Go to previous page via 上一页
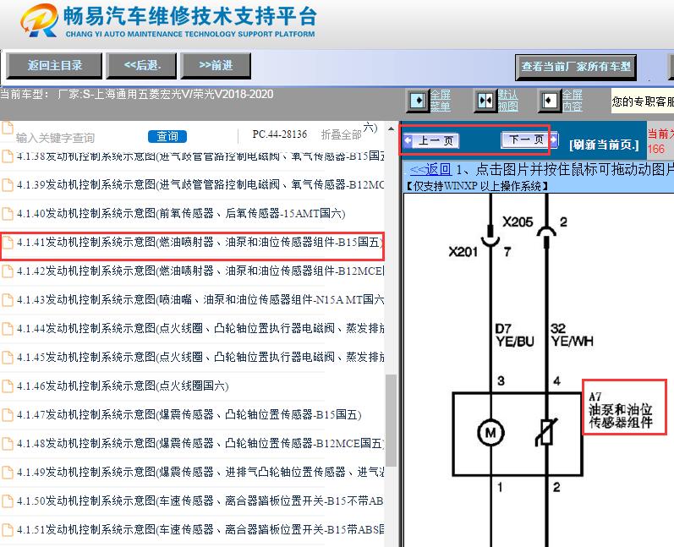The height and width of the screenshot is (547, 674). click(431, 140)
